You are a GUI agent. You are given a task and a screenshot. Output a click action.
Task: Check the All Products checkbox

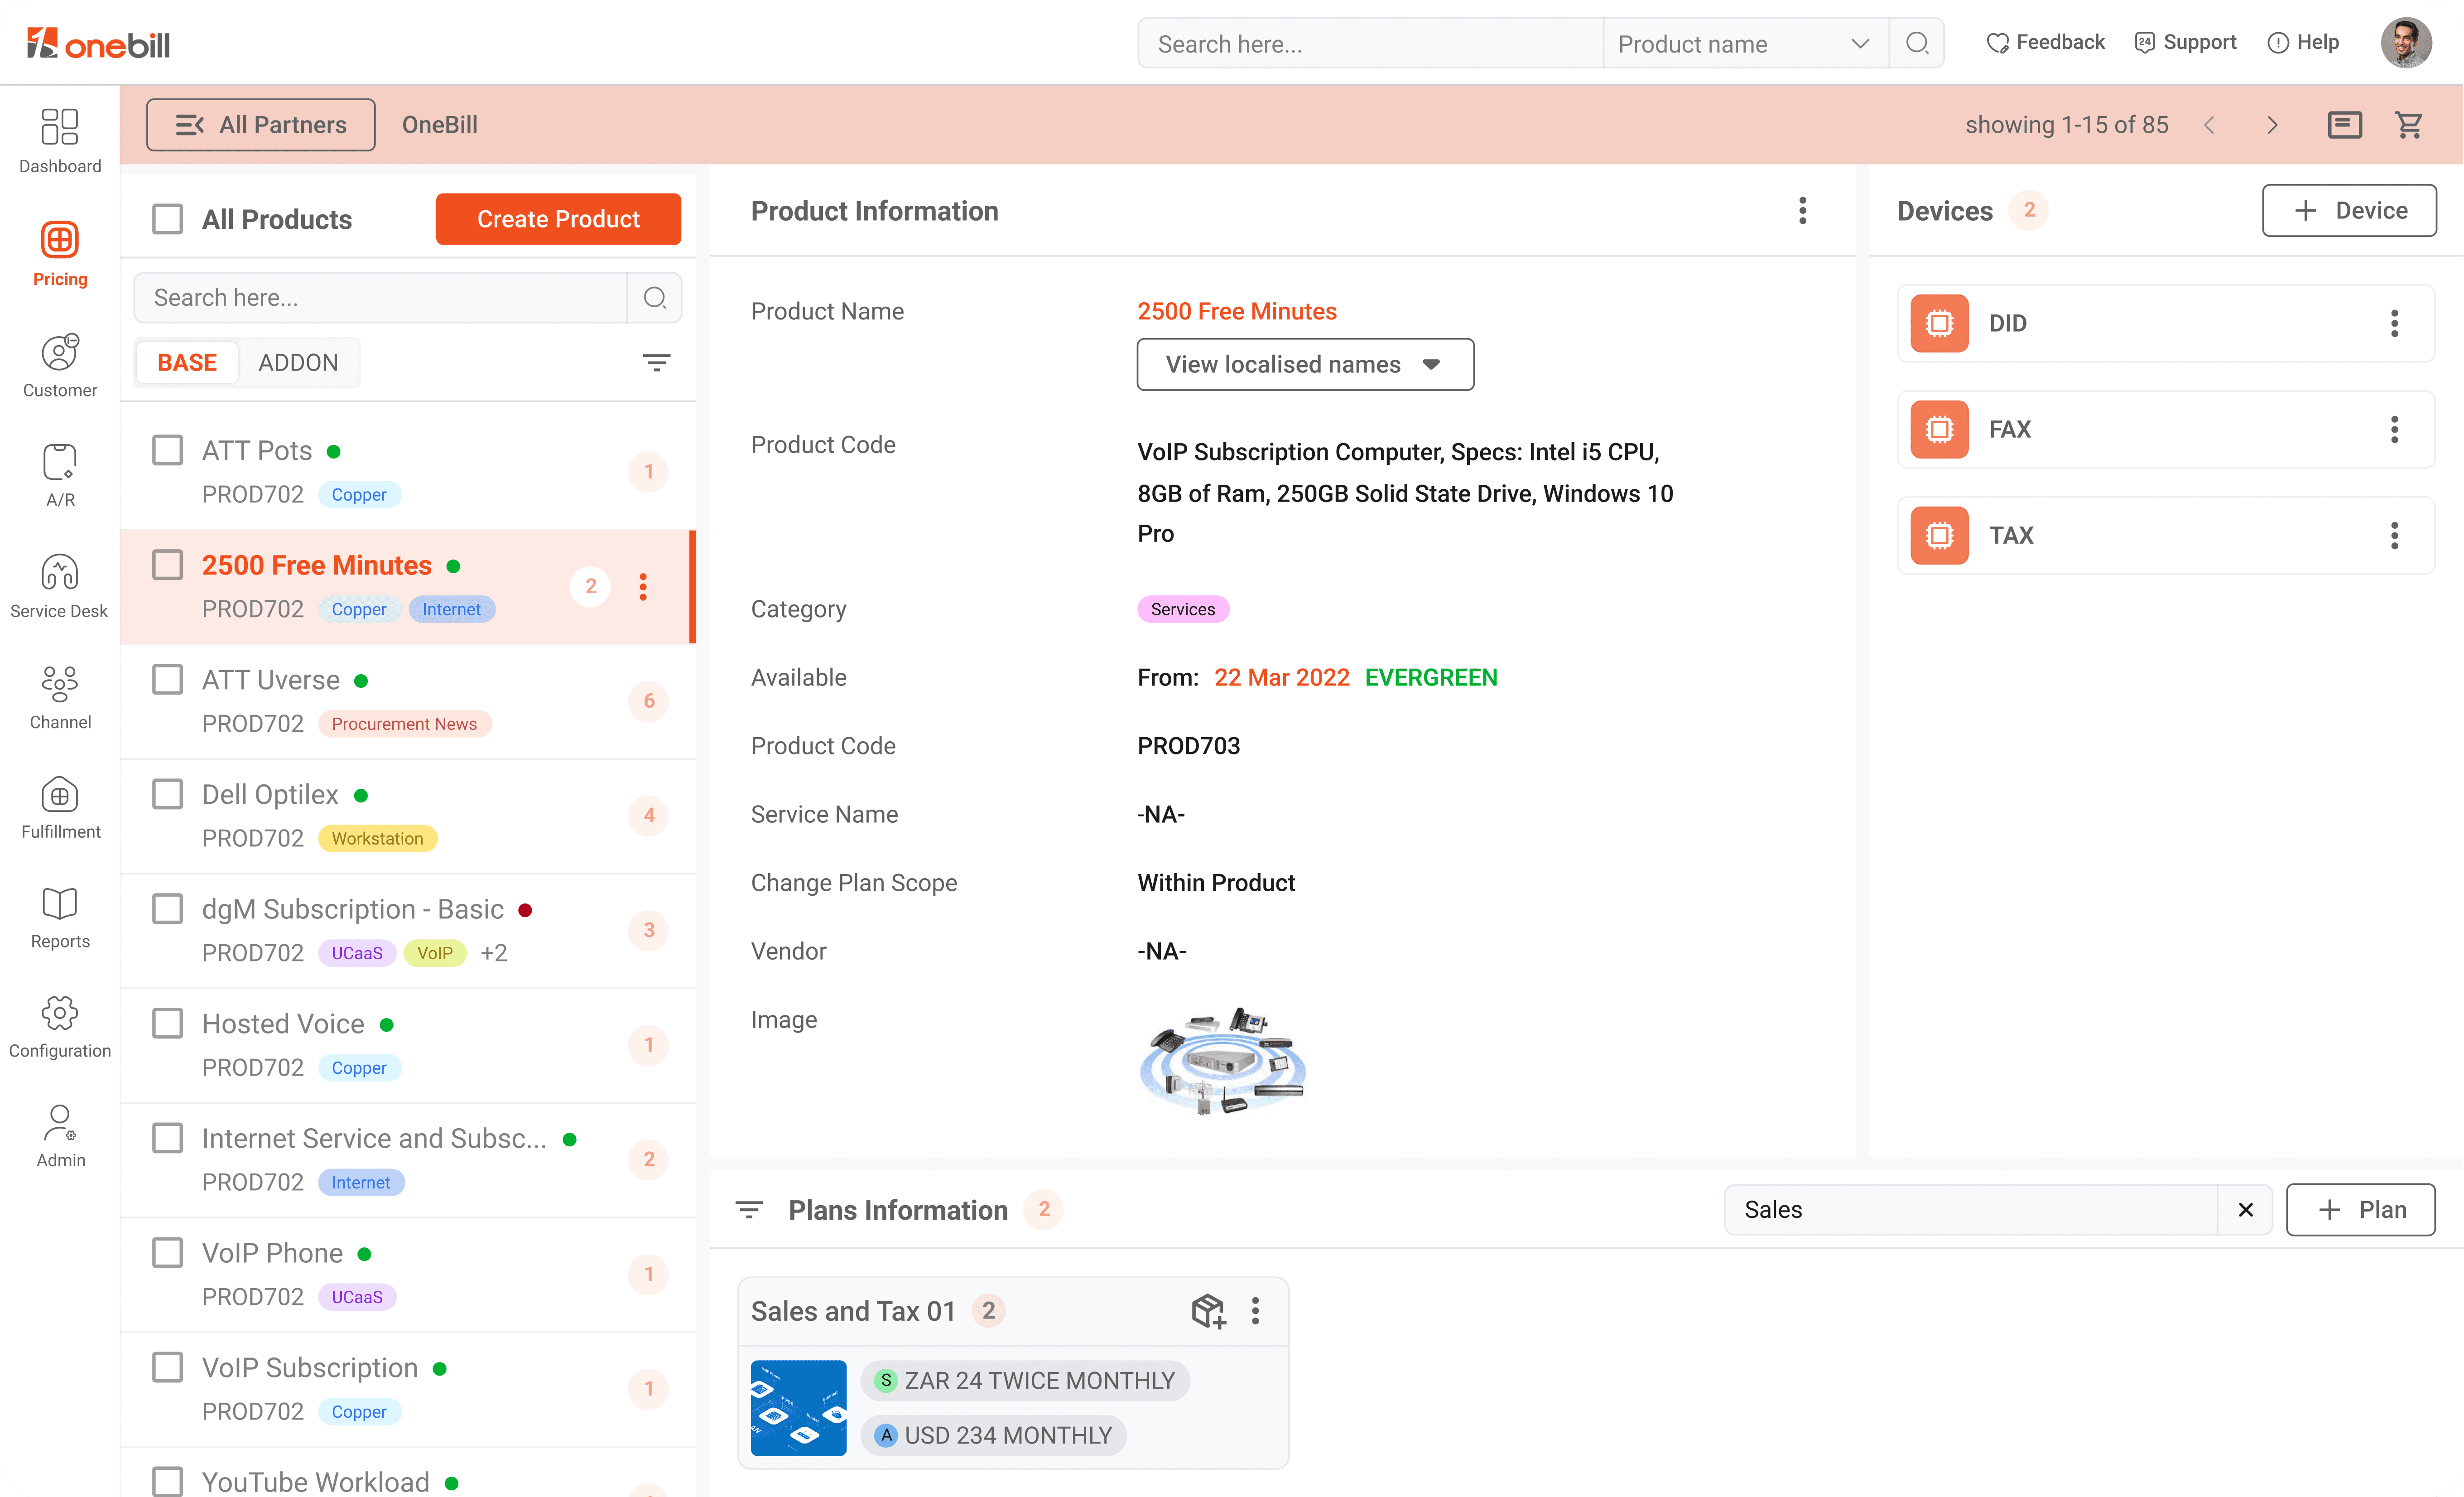click(168, 219)
